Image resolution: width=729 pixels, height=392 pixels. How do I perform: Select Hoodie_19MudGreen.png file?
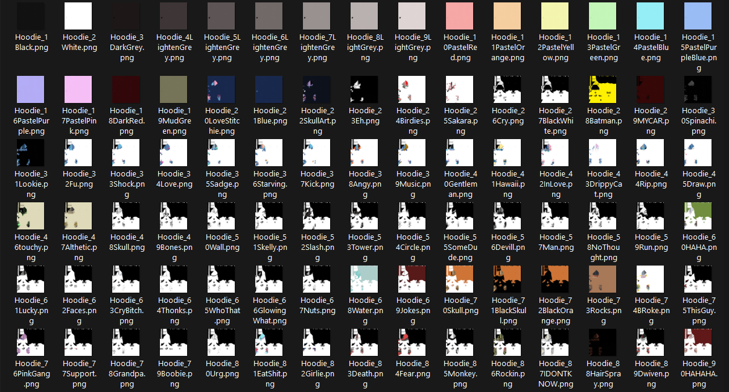tap(173, 90)
